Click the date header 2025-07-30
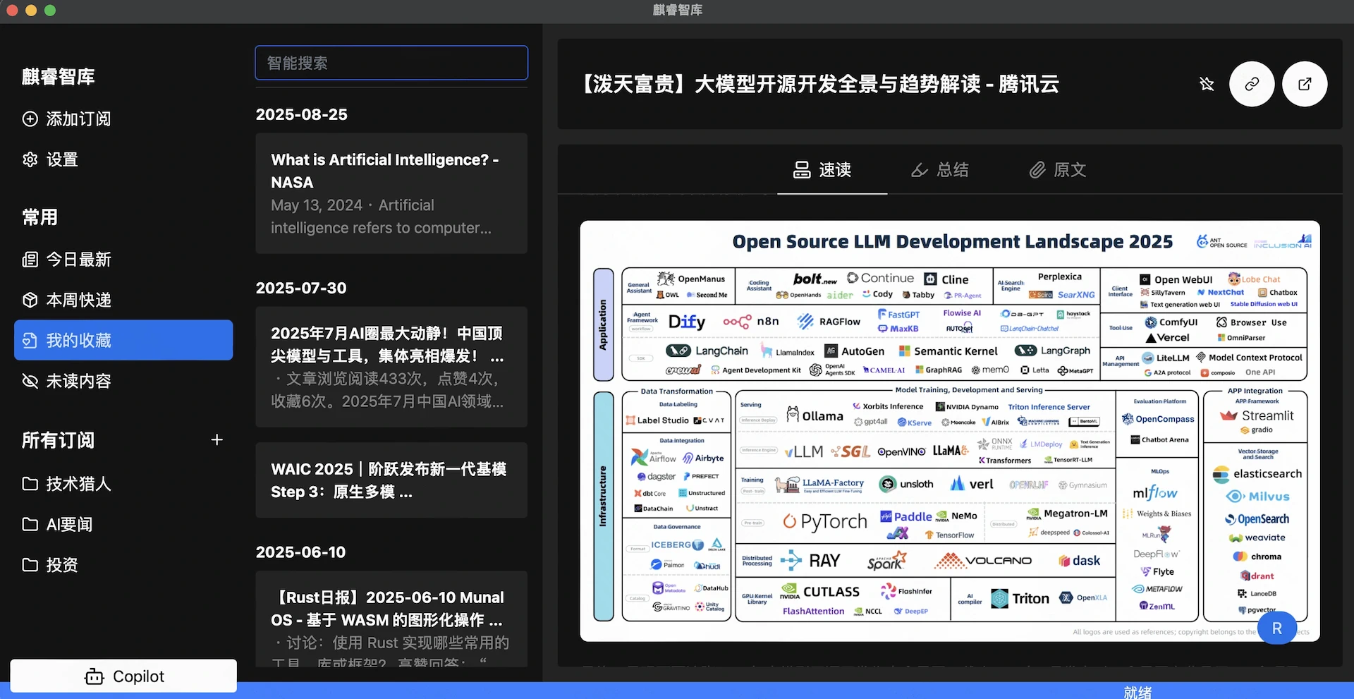This screenshot has height=699, width=1354. tap(301, 288)
